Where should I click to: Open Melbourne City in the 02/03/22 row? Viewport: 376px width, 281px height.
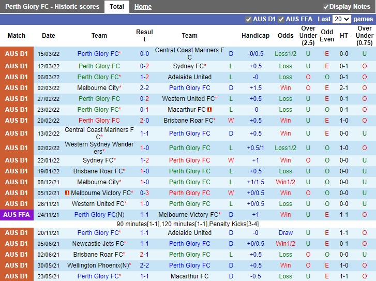(x=98, y=88)
